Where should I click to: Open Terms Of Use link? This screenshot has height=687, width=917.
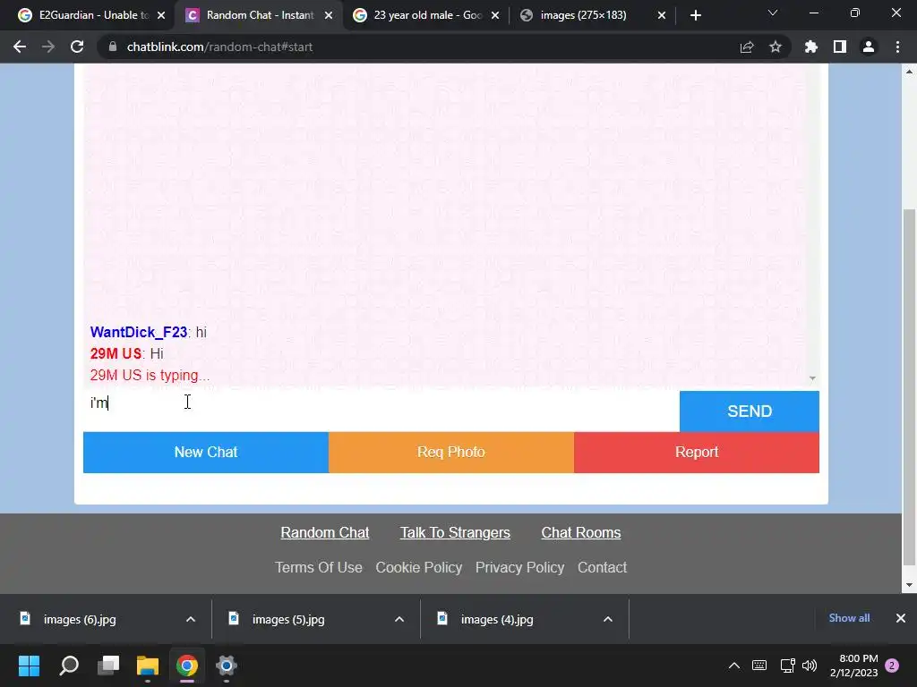pyautogui.click(x=318, y=567)
